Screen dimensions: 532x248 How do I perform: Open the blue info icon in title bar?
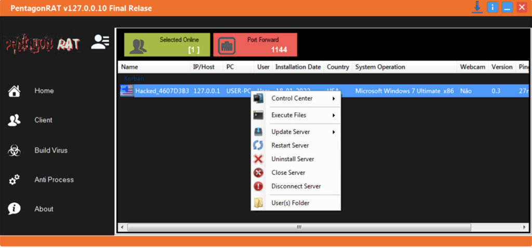pyautogui.click(x=493, y=7)
